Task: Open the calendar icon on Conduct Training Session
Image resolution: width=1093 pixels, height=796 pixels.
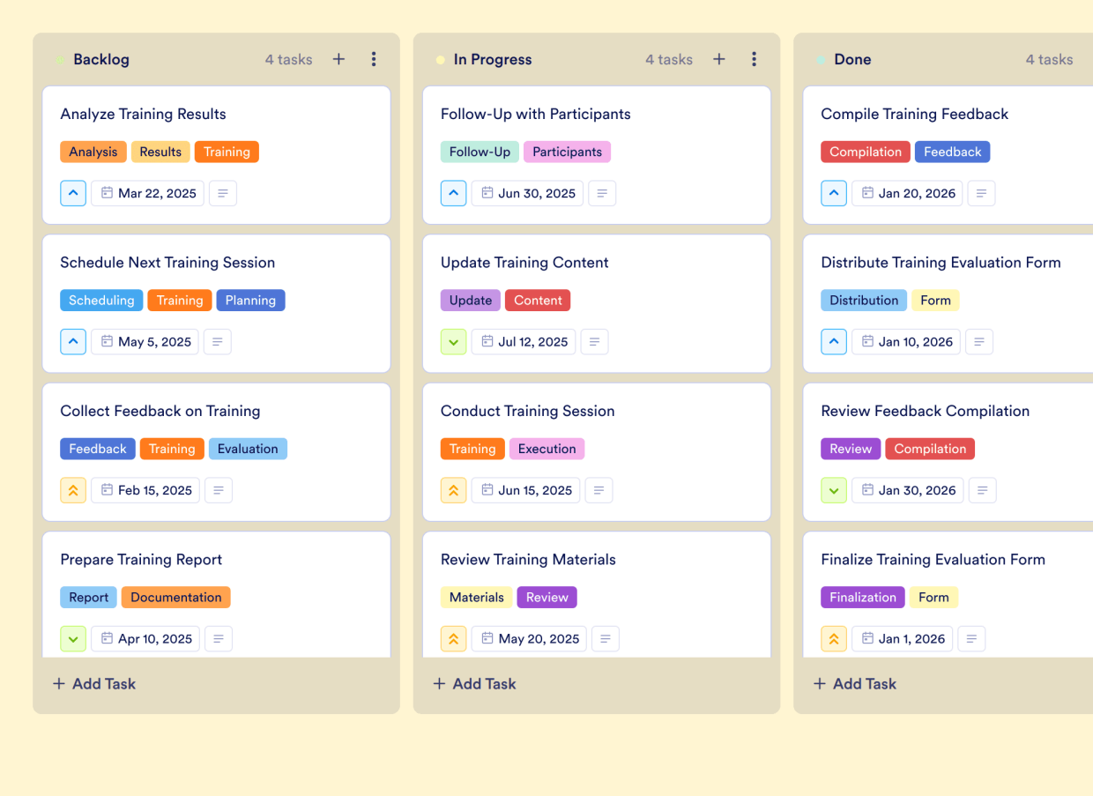Action: 486,490
